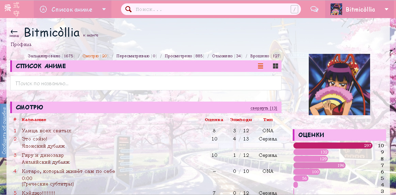Click the circled A icon in the top menu
This screenshot has width=396, height=195.
point(43,10)
